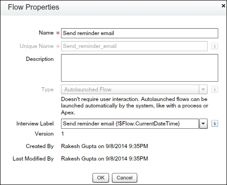
Task: Click OK to save flow properties
Action: [x=101, y=178]
